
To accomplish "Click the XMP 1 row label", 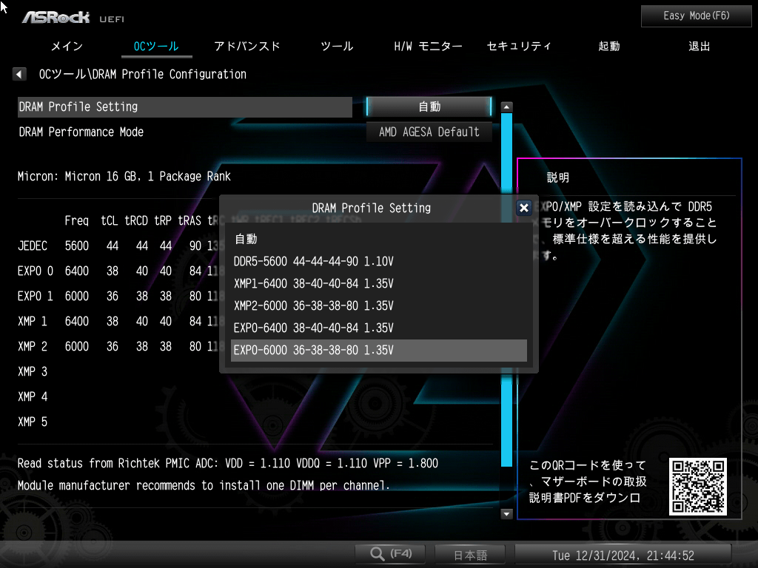I will pos(33,321).
